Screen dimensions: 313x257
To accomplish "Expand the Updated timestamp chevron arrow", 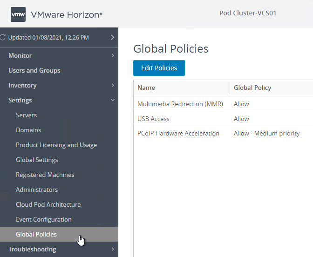I will point(113,37).
